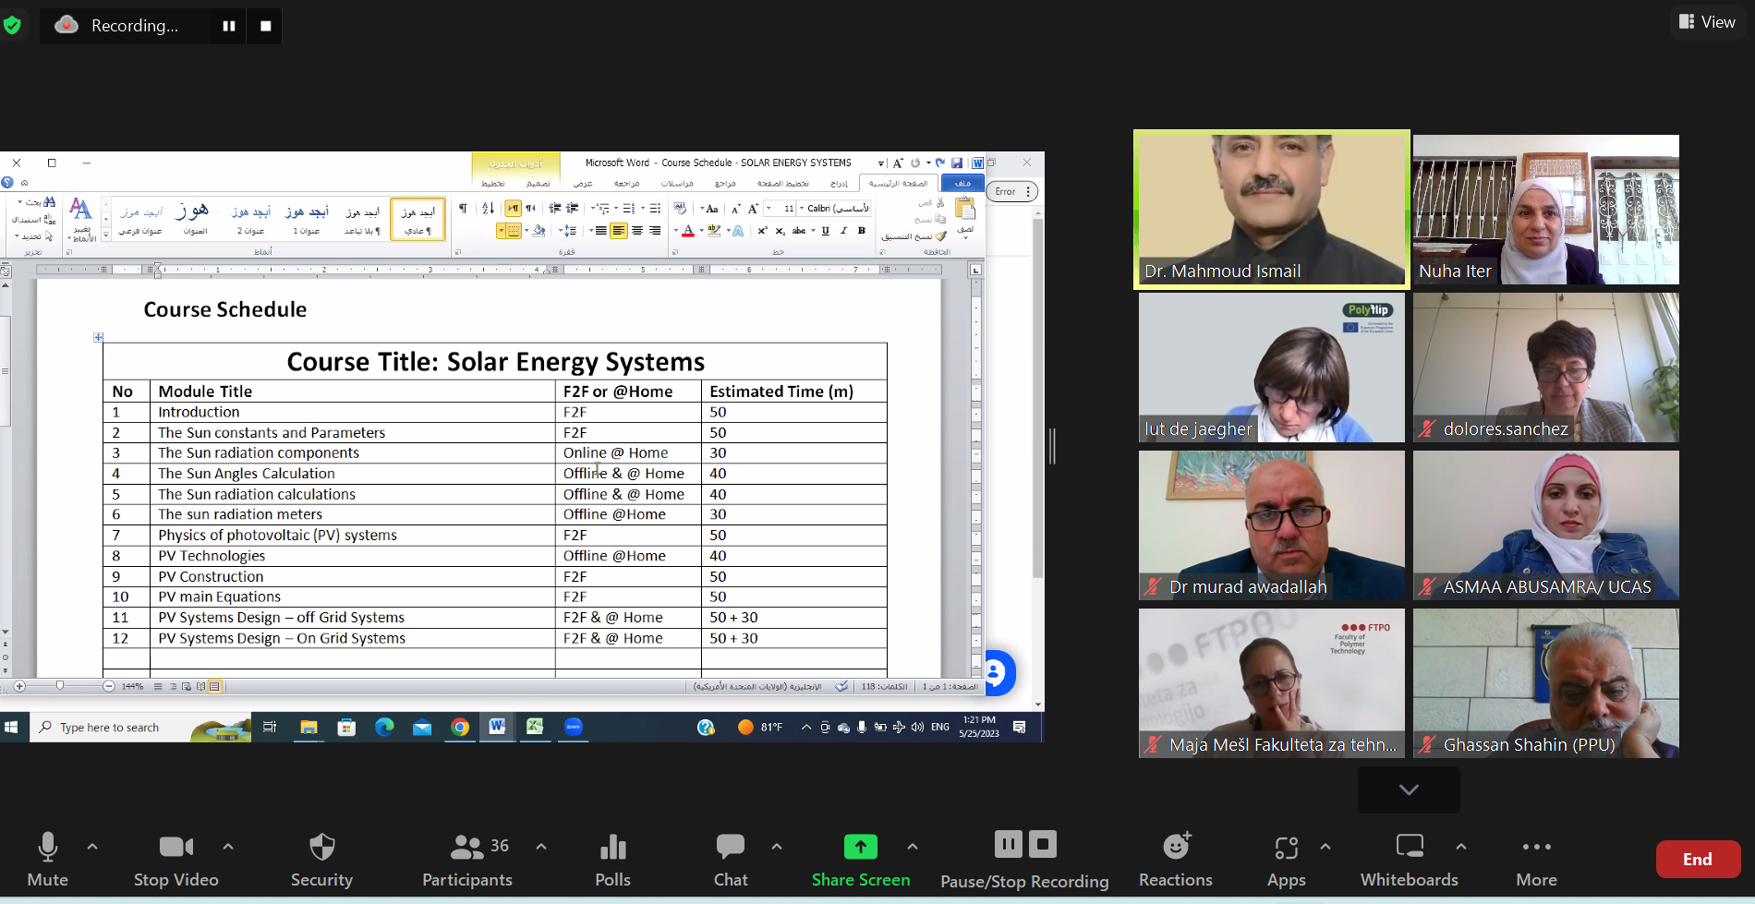Click the Format Painter brush in Word
The width and height of the screenshot is (1755, 904).
pyautogui.click(x=941, y=236)
